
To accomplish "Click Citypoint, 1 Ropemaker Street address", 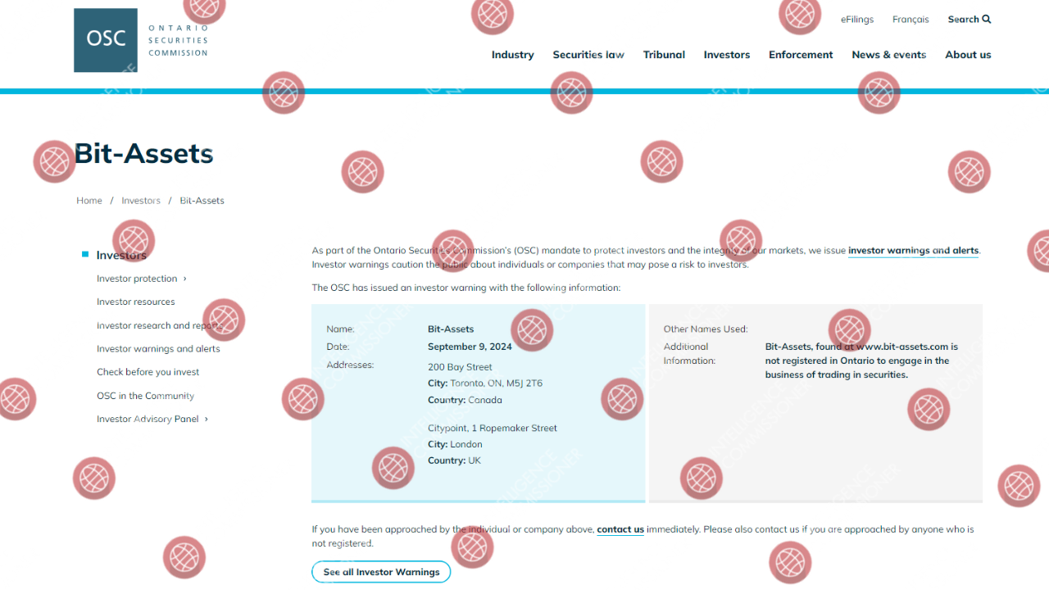I will tap(493, 428).
